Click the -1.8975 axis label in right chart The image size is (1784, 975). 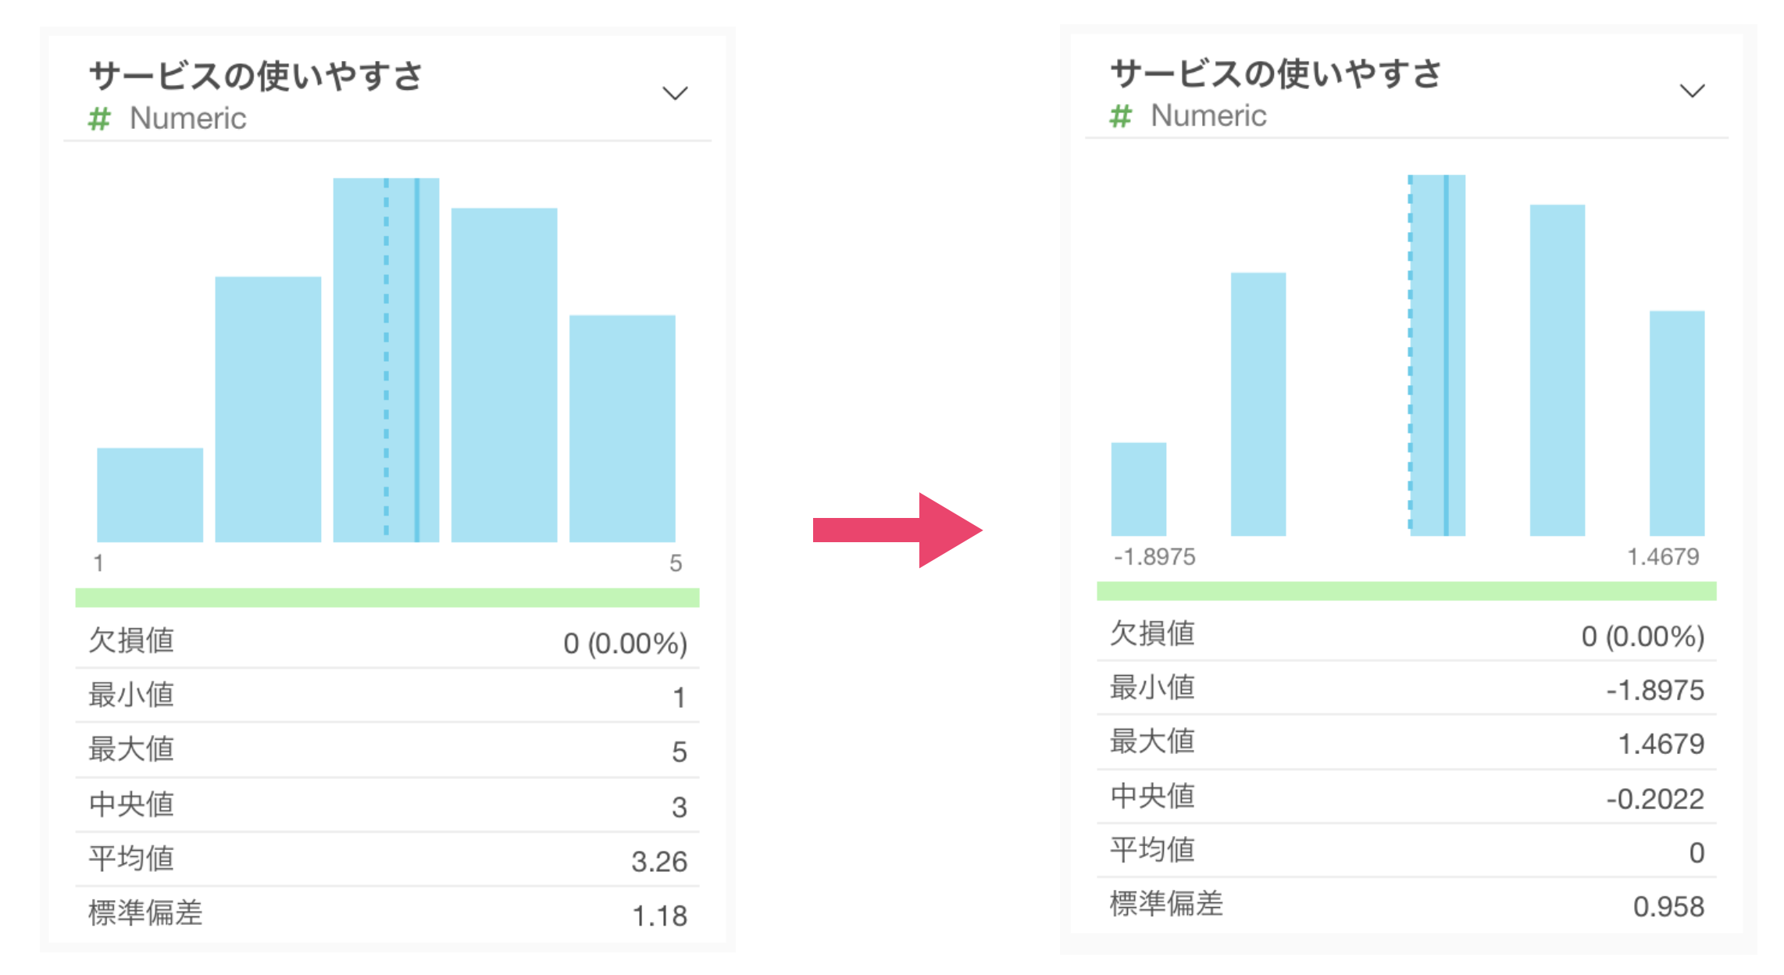1154,557
